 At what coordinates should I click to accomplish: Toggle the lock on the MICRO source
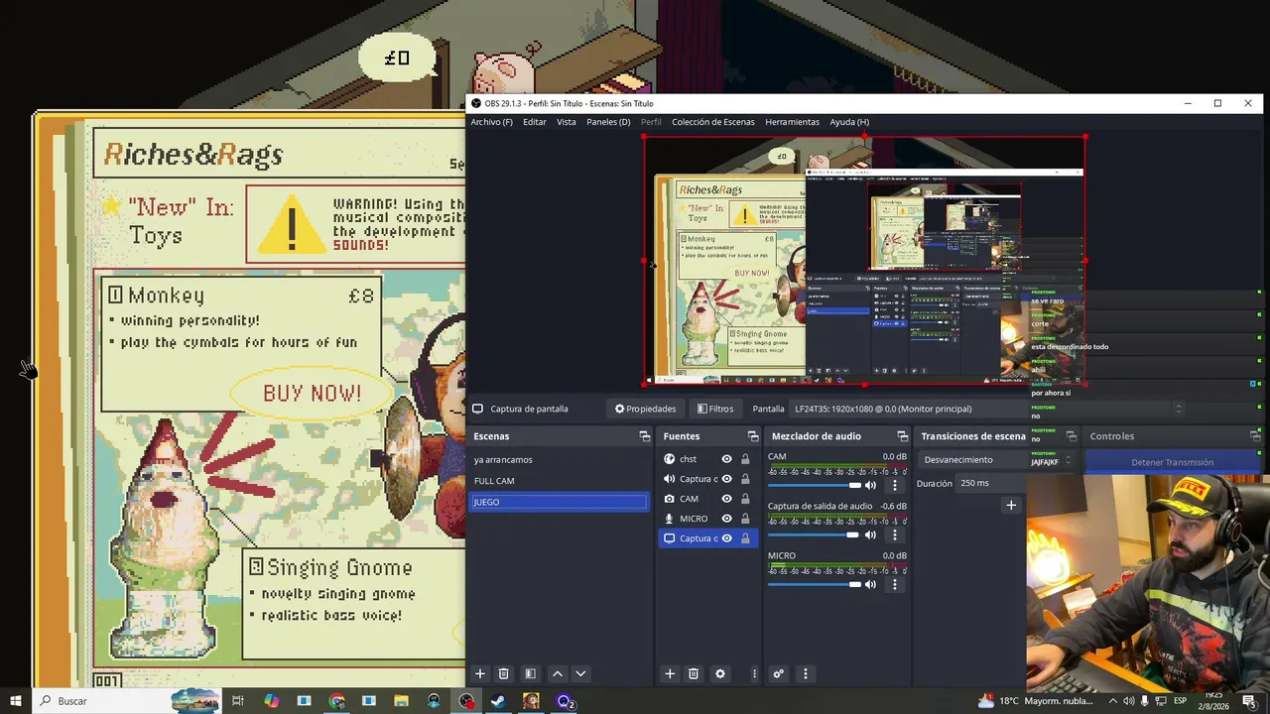(x=745, y=519)
